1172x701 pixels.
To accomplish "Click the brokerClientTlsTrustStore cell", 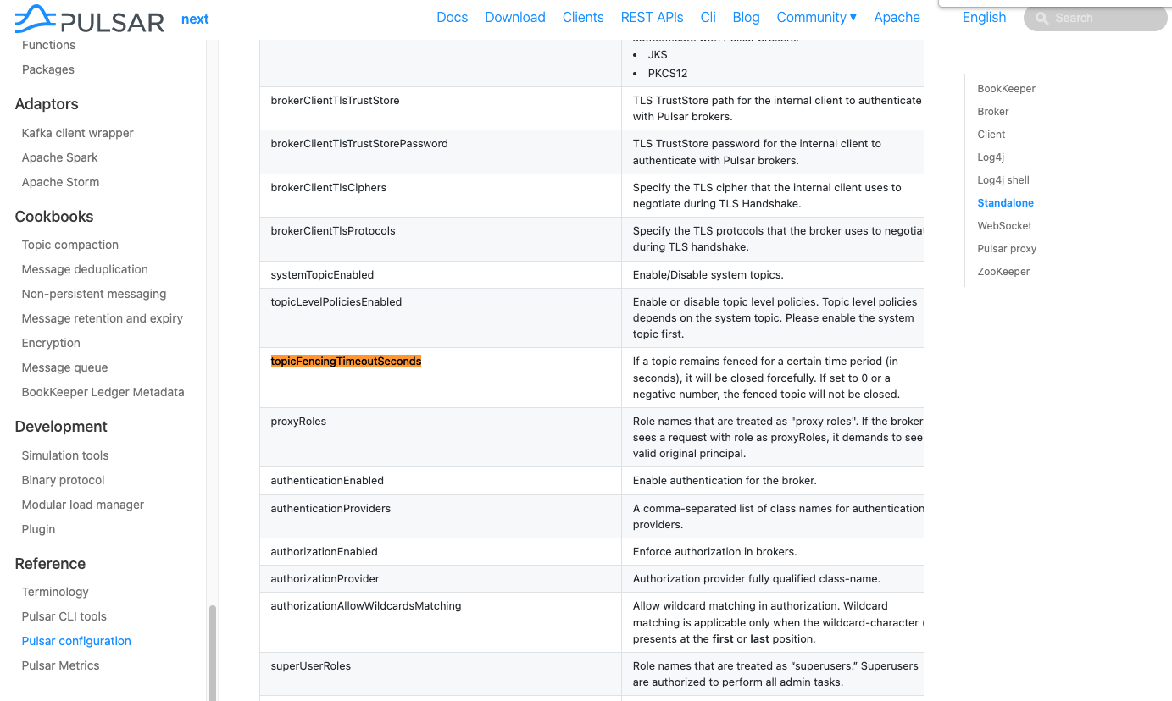I will click(441, 108).
